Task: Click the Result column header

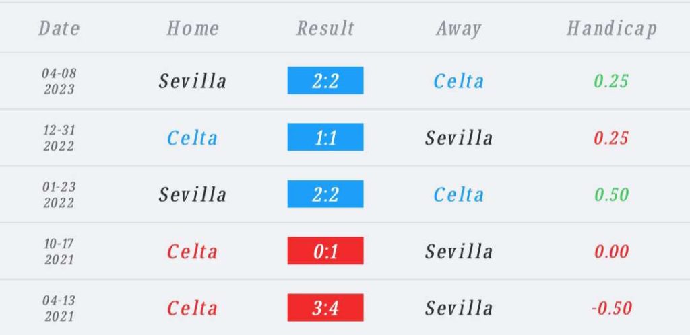Action: (325, 28)
